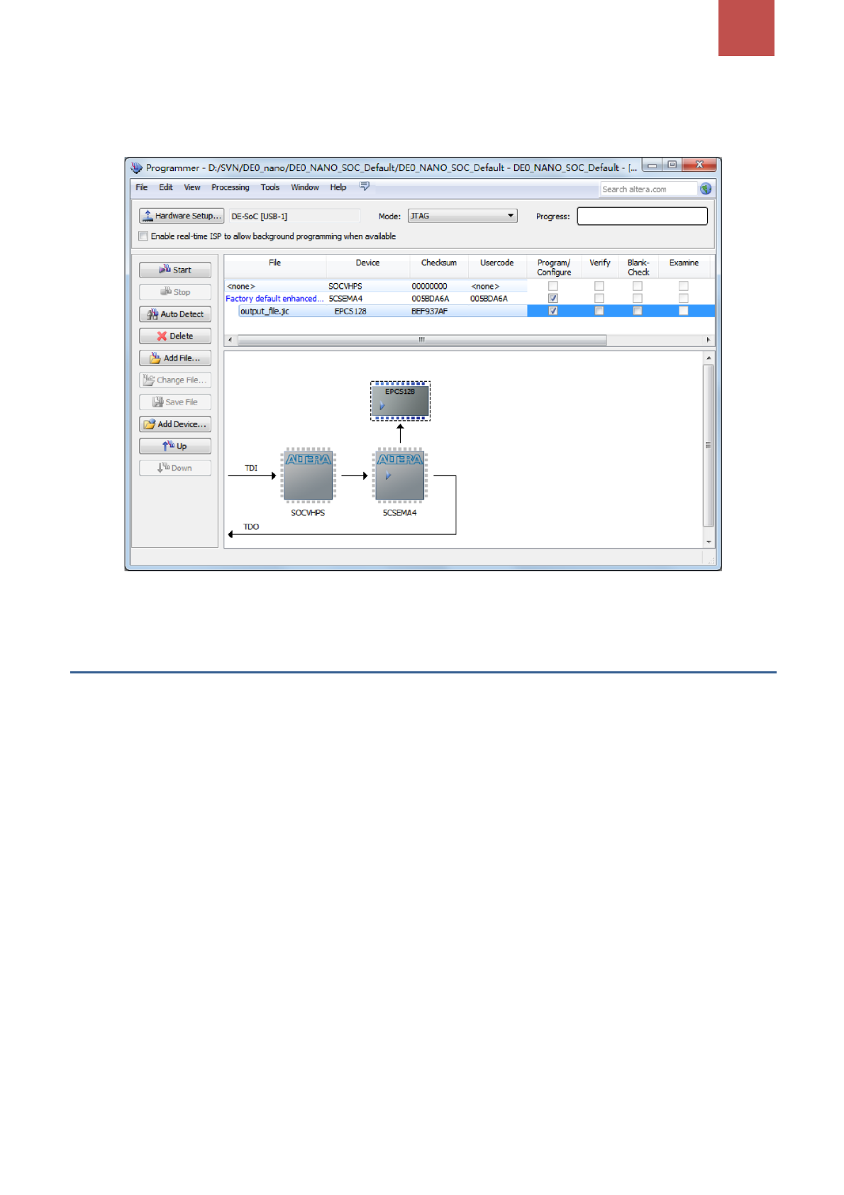This screenshot has width=844, height=1195.
Task: Open the Mode dropdown showing JTAG
Action: coord(462,216)
